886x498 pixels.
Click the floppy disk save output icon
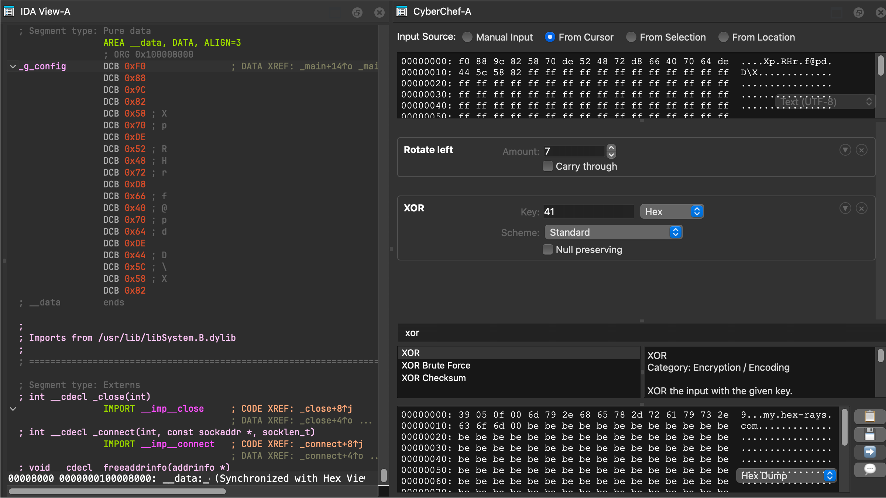(x=869, y=435)
